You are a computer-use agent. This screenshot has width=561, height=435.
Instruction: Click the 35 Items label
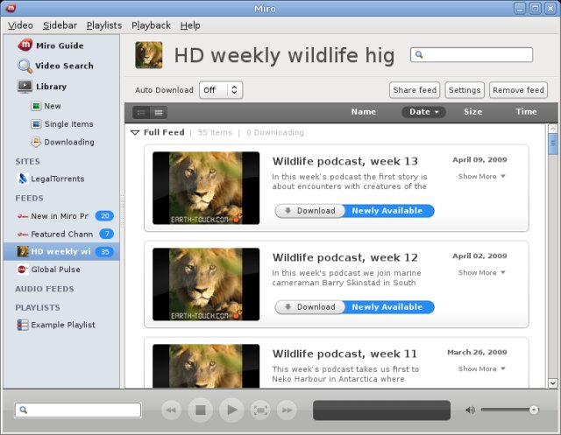[215, 132]
